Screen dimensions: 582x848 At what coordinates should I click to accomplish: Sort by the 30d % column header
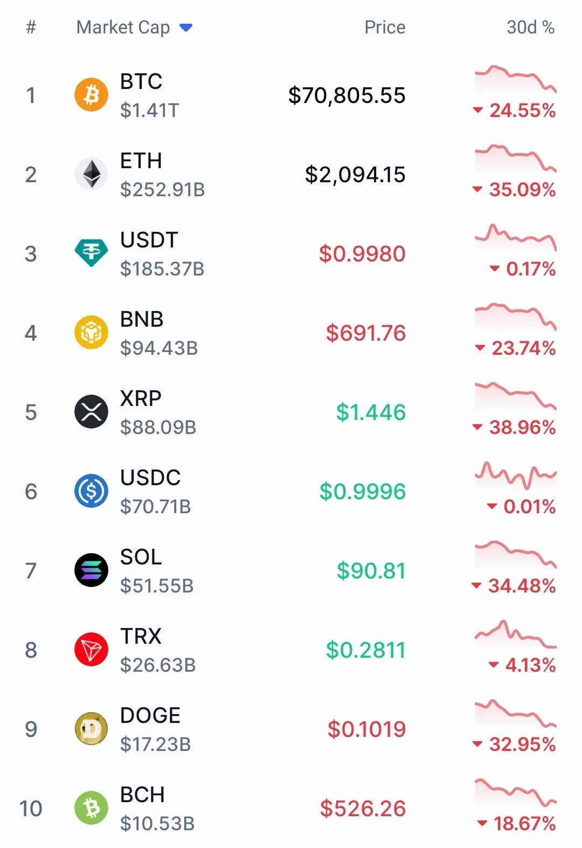click(x=530, y=27)
